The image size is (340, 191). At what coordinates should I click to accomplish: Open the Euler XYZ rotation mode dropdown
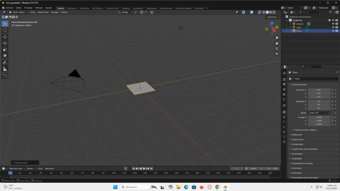click(x=319, y=113)
